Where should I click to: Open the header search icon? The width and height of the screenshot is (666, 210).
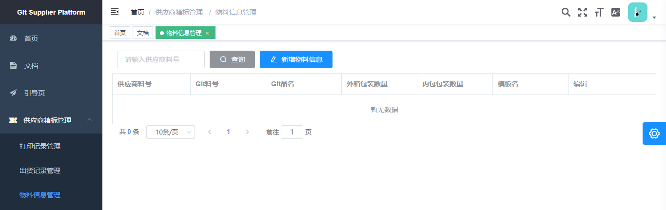pyautogui.click(x=566, y=12)
